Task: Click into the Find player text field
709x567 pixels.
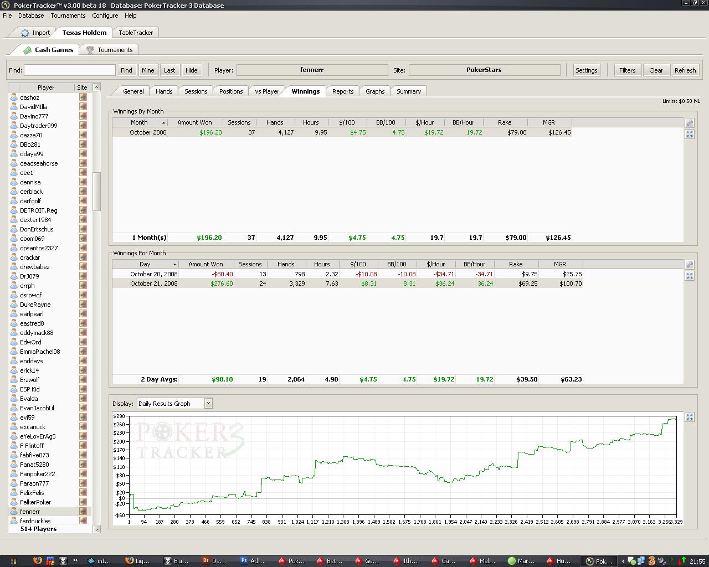Action: 70,70
